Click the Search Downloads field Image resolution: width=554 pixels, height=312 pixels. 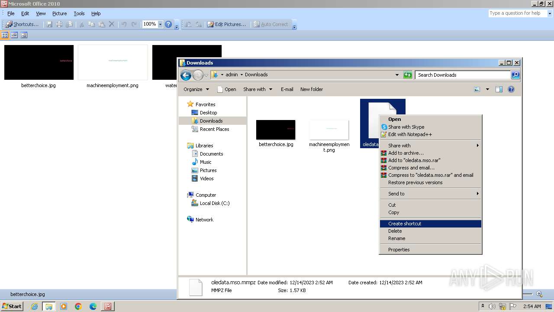(463, 75)
